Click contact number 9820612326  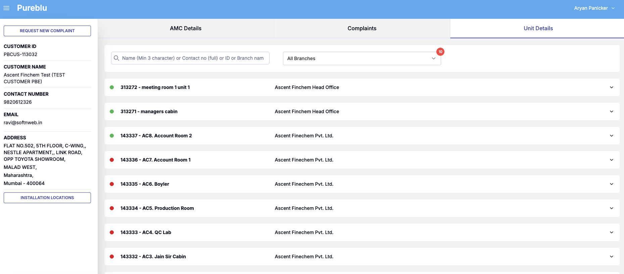pyautogui.click(x=18, y=102)
